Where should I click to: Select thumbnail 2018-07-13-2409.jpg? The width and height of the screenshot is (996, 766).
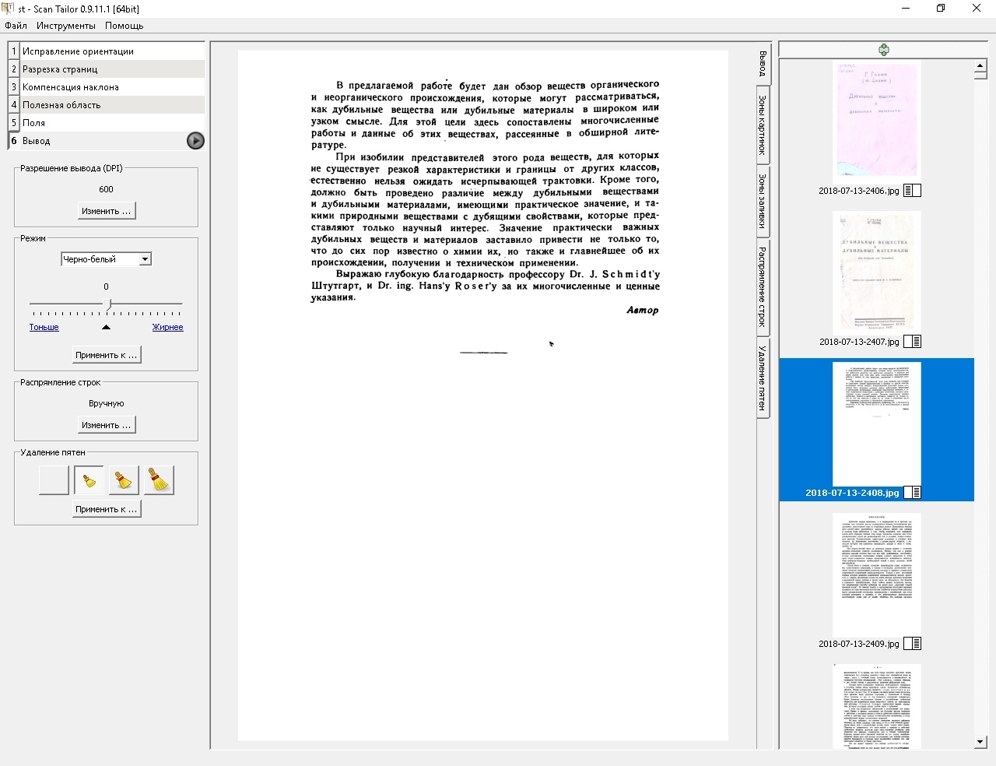(x=876, y=575)
